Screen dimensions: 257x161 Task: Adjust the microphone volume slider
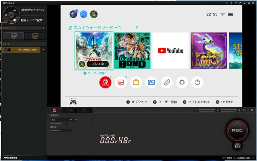click(x=207, y=110)
